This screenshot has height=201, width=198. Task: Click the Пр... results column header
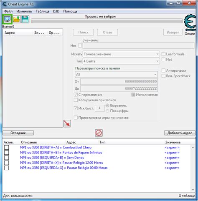click(55, 33)
